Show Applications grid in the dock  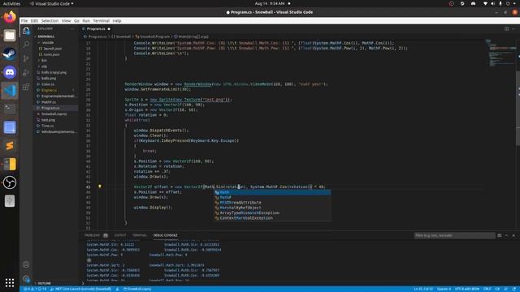click(10, 282)
